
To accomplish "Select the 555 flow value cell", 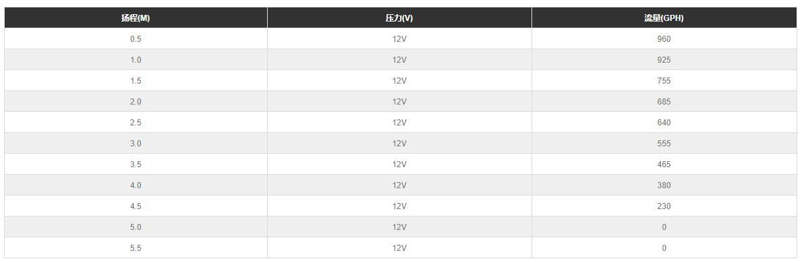I will tap(664, 144).
